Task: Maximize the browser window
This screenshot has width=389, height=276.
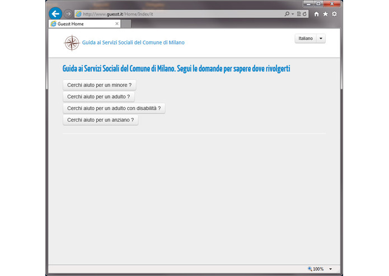Action: [318, 3]
